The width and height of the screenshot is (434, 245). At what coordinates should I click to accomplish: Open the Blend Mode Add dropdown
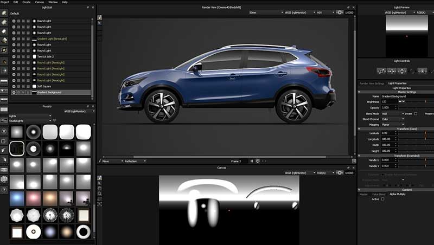click(393, 114)
